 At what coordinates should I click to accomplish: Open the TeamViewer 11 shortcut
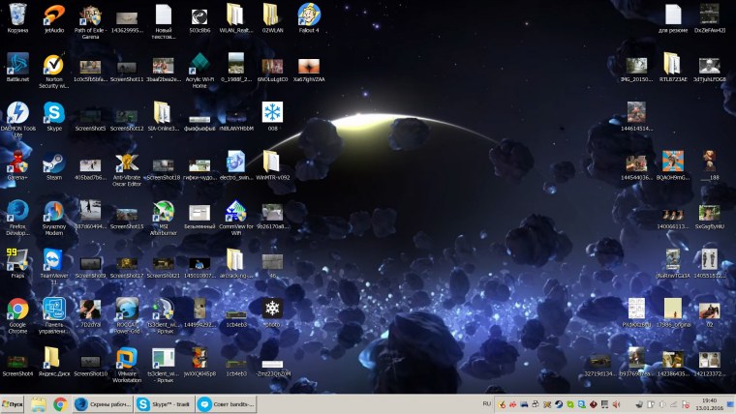(x=54, y=266)
